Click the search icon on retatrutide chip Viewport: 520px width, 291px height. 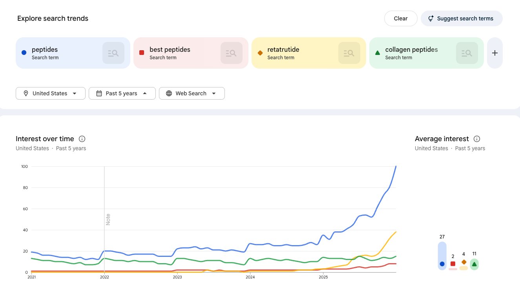tap(349, 53)
